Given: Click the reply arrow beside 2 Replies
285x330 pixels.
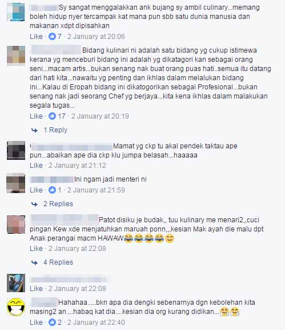Looking at the screenshot, I should [34, 204].
